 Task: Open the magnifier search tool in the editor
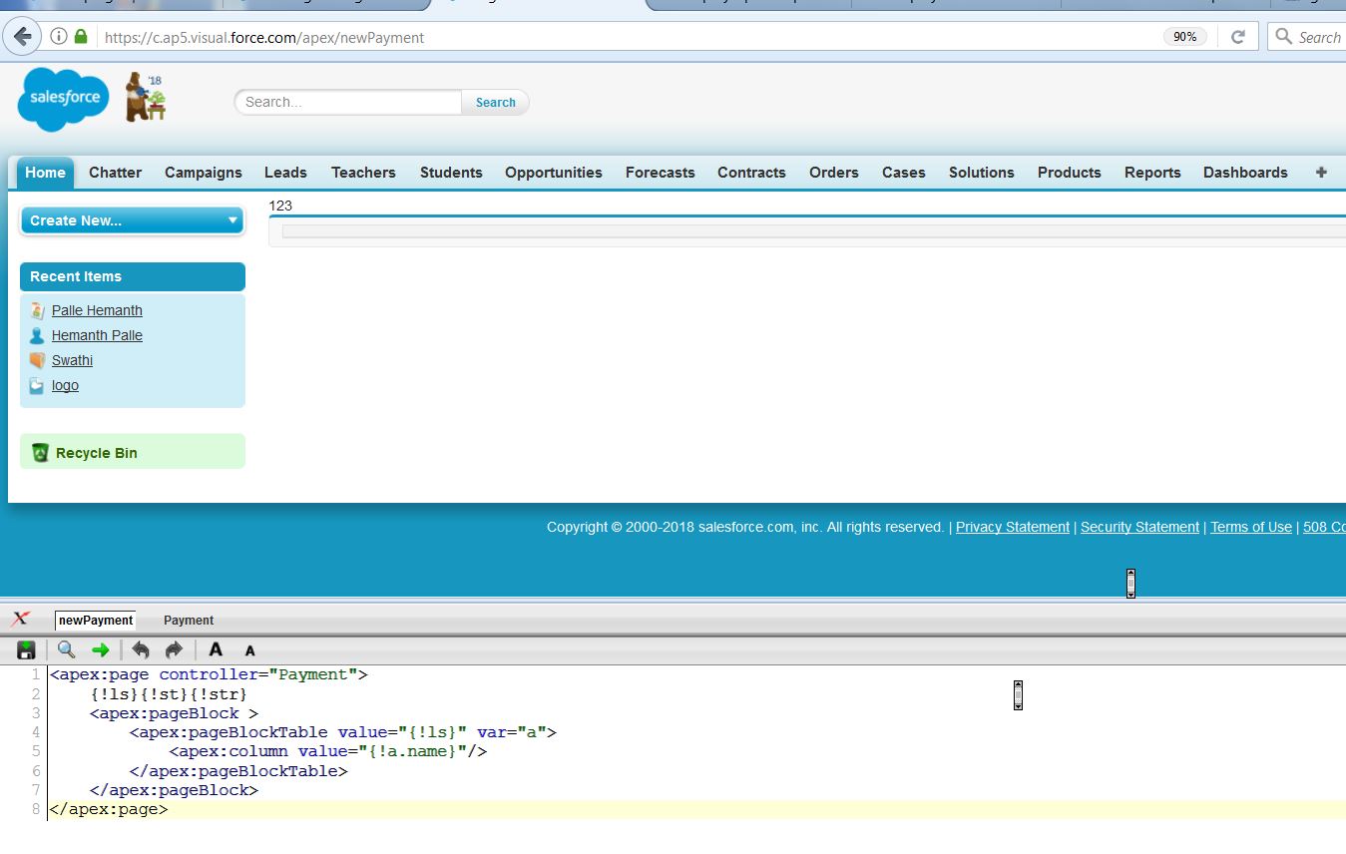tap(66, 650)
